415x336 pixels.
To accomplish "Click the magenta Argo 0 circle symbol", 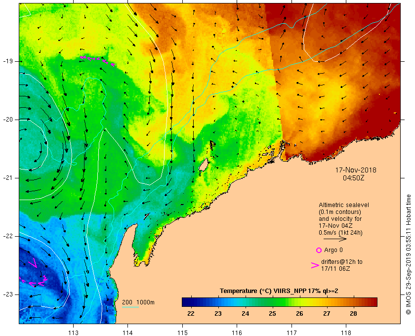I will coord(319,250).
